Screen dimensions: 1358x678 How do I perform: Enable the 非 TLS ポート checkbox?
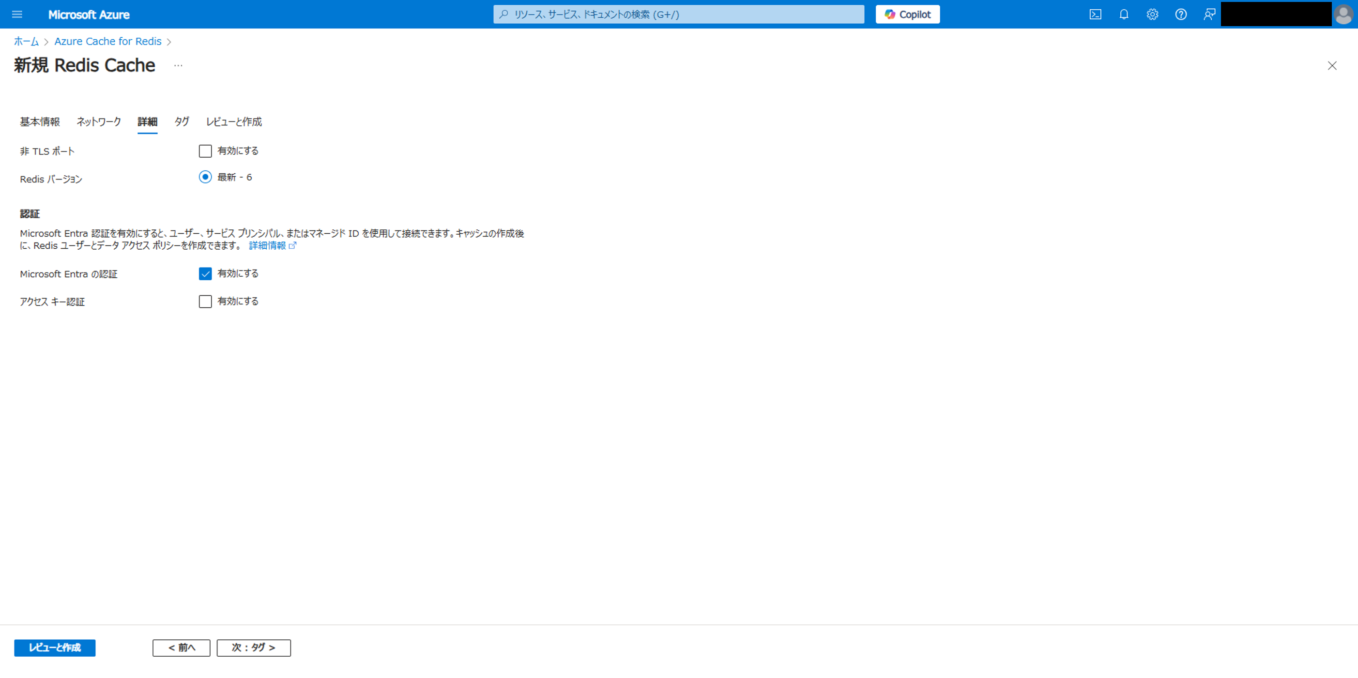[205, 151]
